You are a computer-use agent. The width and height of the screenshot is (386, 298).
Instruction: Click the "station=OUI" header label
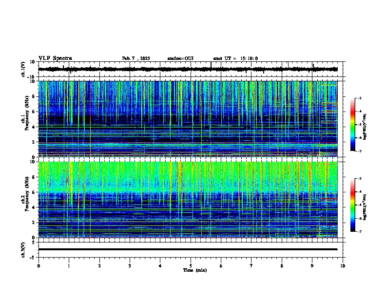180,58
